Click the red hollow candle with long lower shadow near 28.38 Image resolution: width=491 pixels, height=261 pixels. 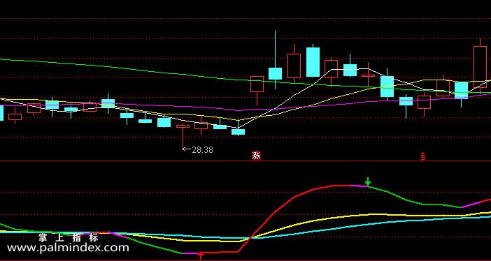tap(183, 137)
